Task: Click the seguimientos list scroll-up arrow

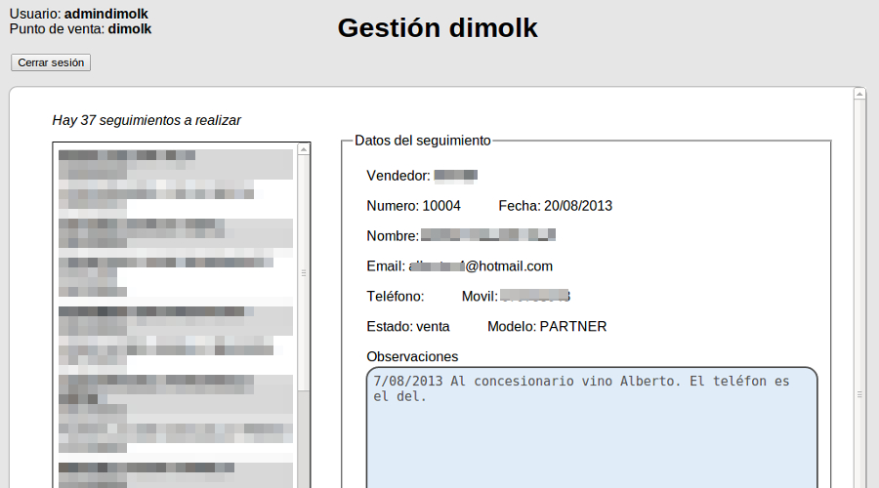Action: (304, 149)
